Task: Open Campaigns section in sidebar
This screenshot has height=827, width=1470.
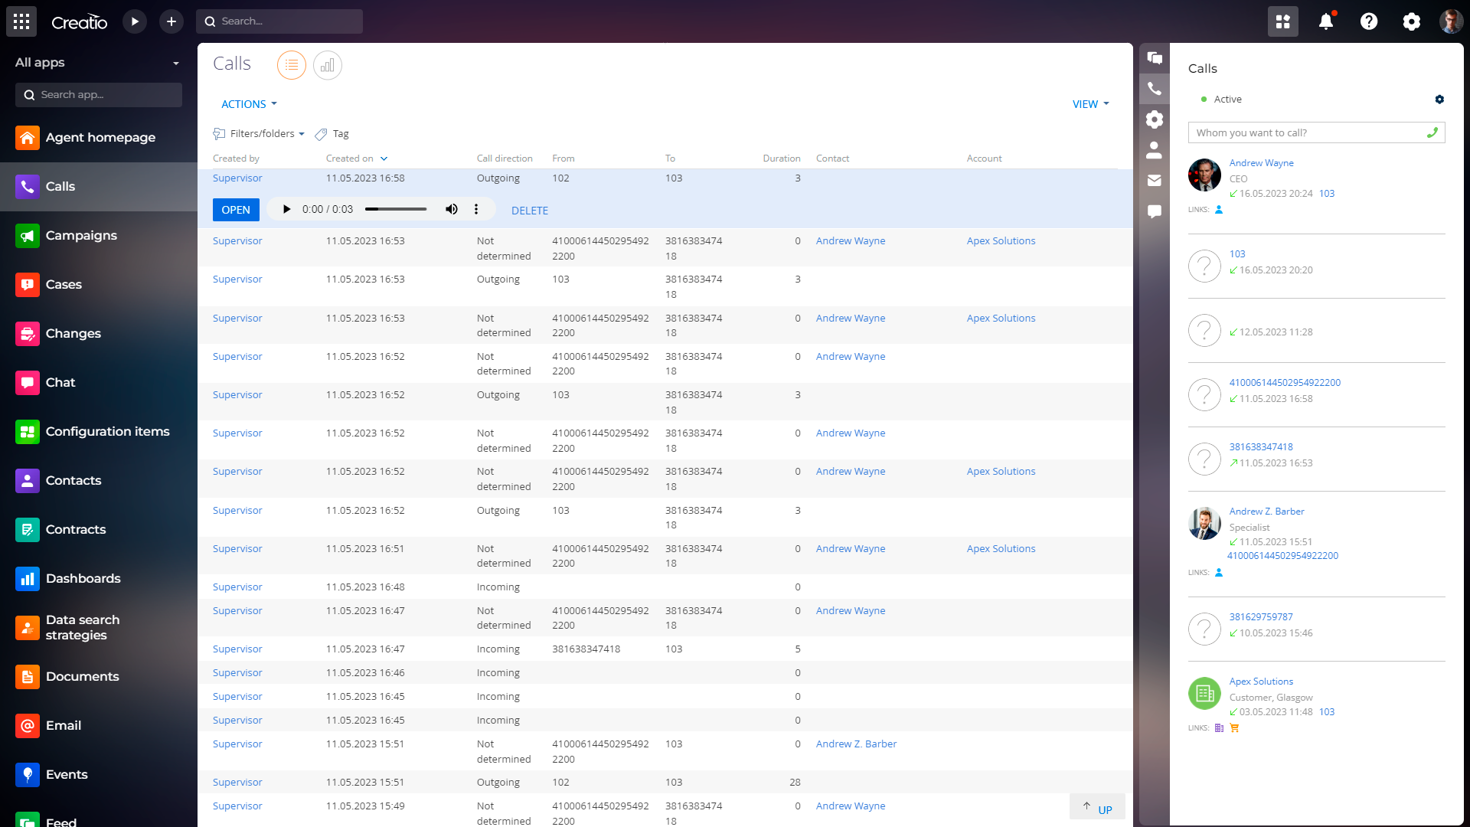Action: click(x=81, y=235)
